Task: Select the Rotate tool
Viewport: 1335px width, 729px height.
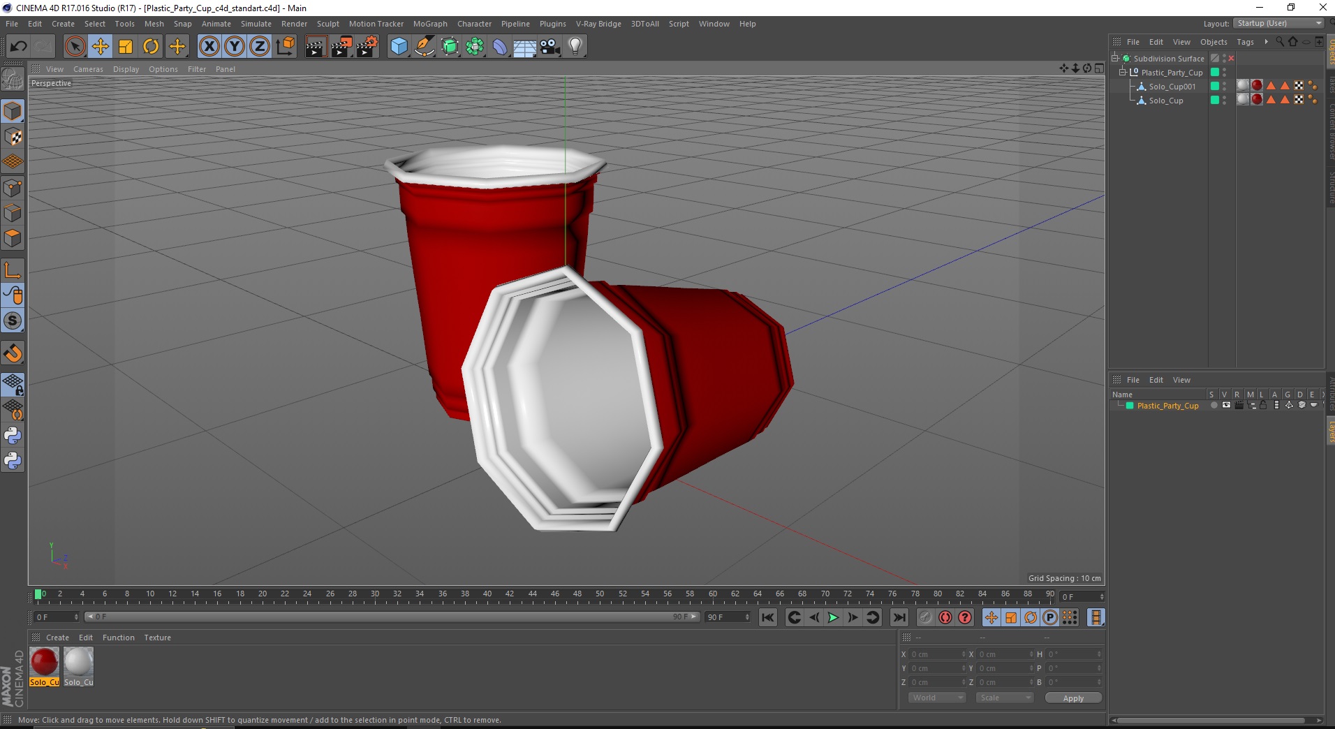Action: [151, 47]
